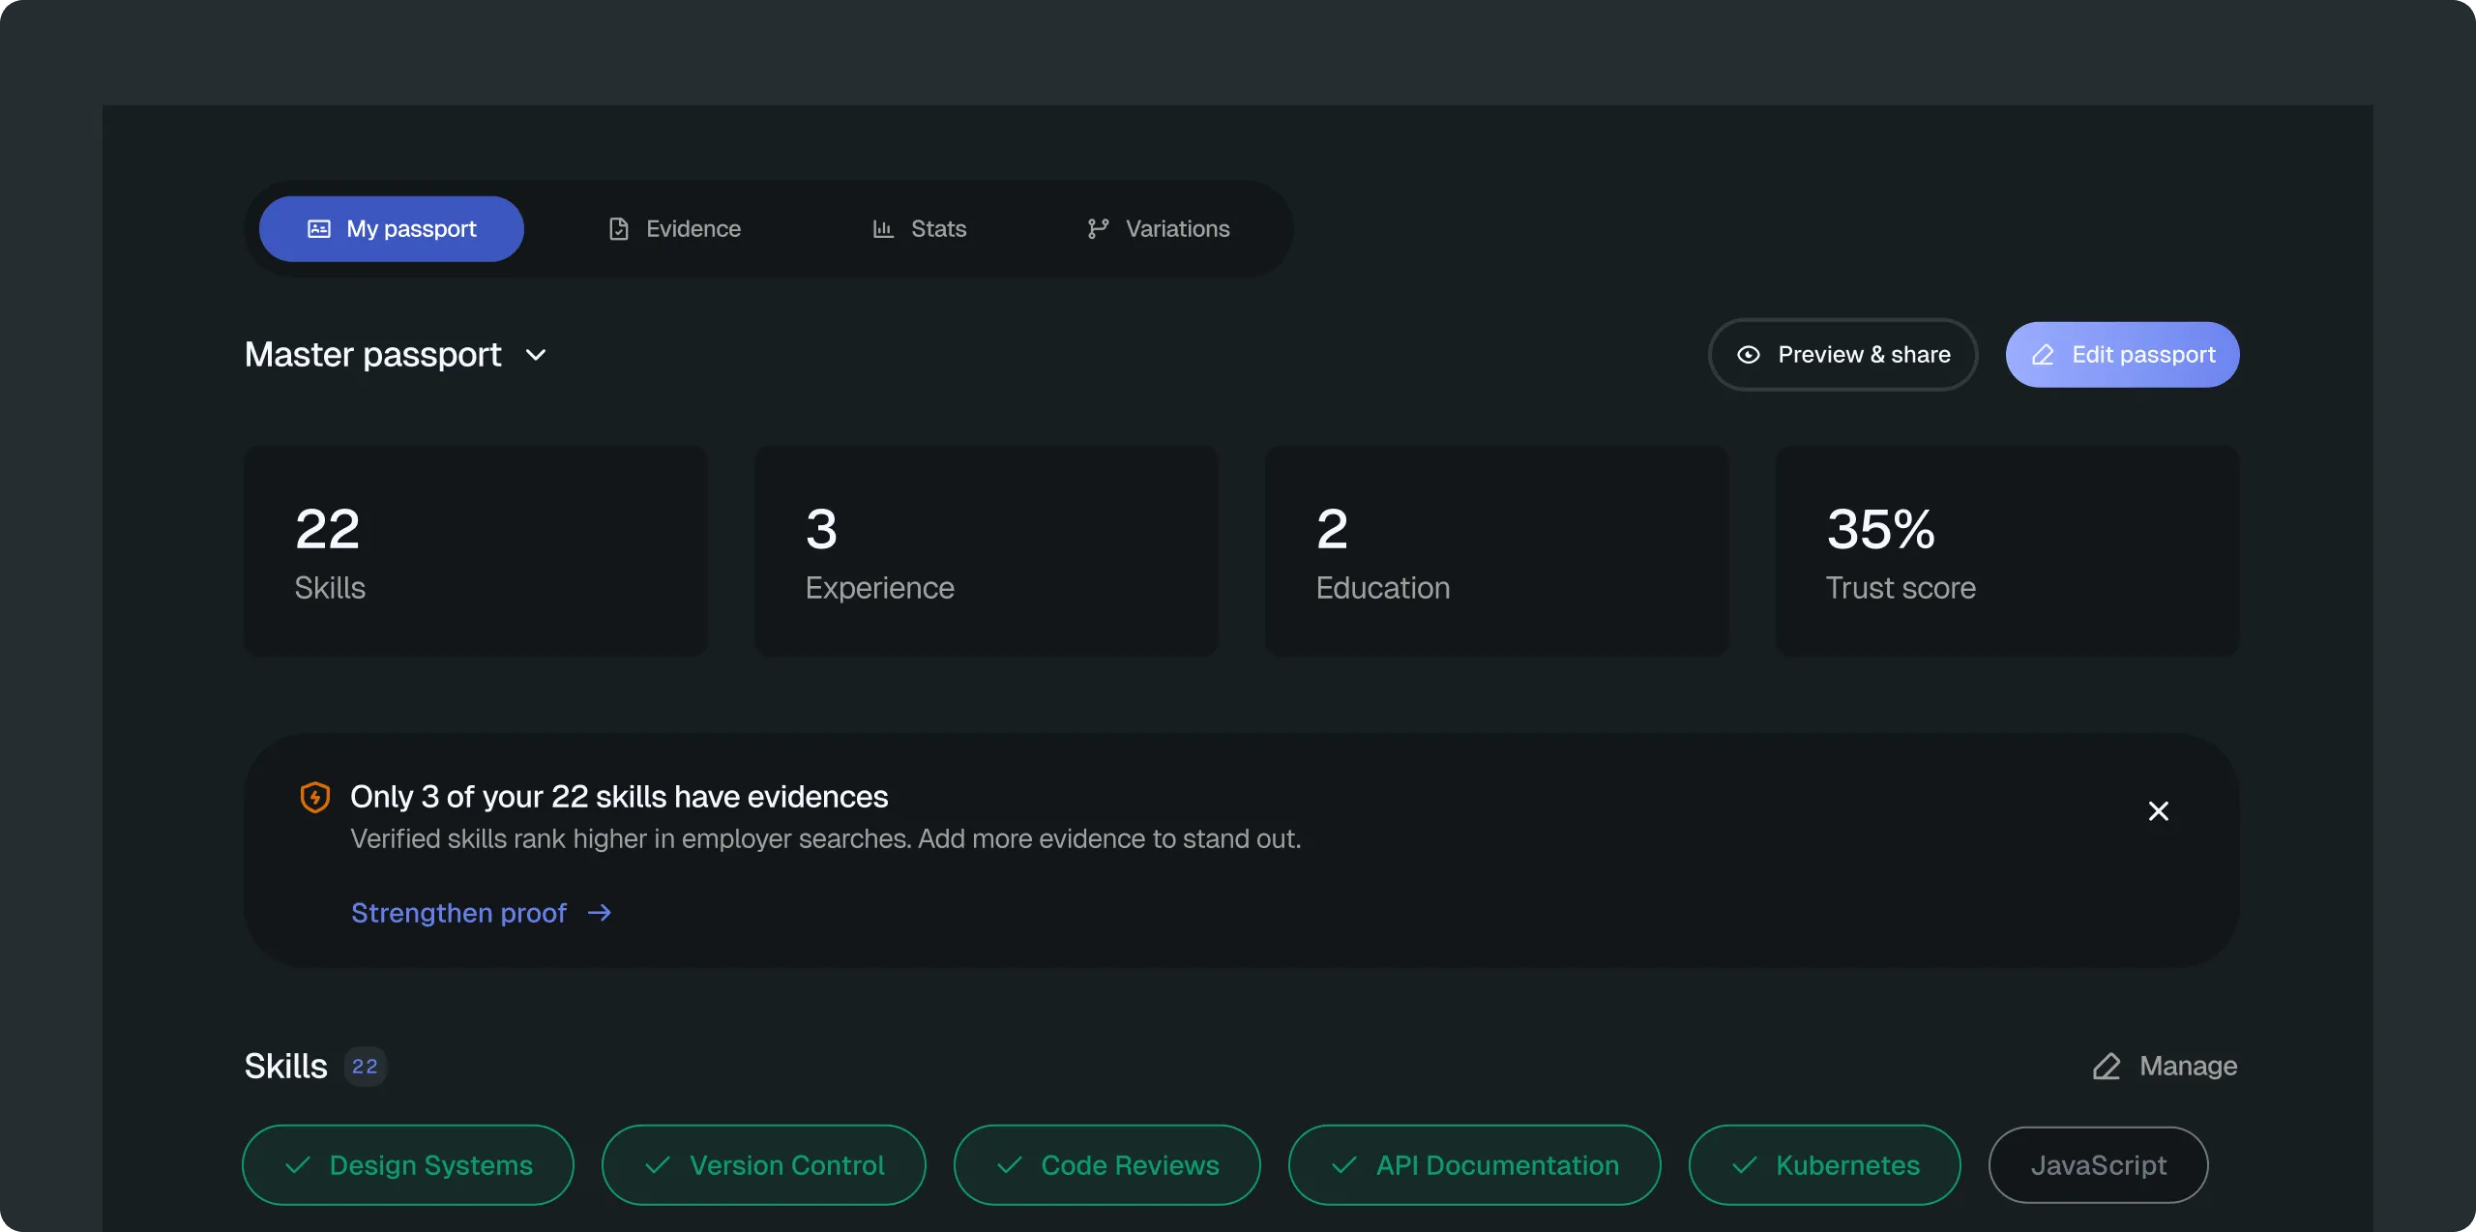
Task: Click the Edit passport button
Action: [2123, 355]
